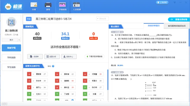Viewport: 190px width, 106px height.
Task: Click the red down arrow for 杨晨文
Action: (x=85, y=81)
